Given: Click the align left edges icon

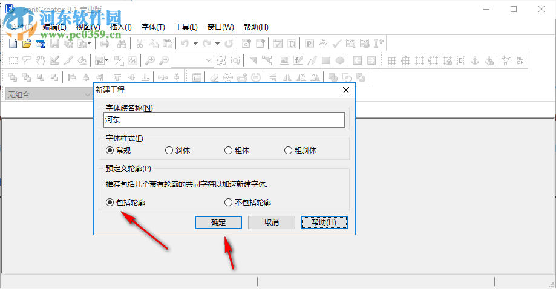Looking at the screenshot, I should [71, 77].
